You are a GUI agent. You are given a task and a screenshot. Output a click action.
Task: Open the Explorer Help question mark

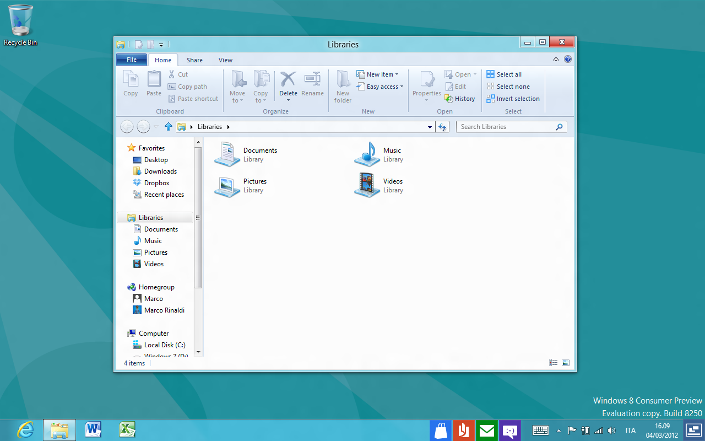click(x=568, y=60)
